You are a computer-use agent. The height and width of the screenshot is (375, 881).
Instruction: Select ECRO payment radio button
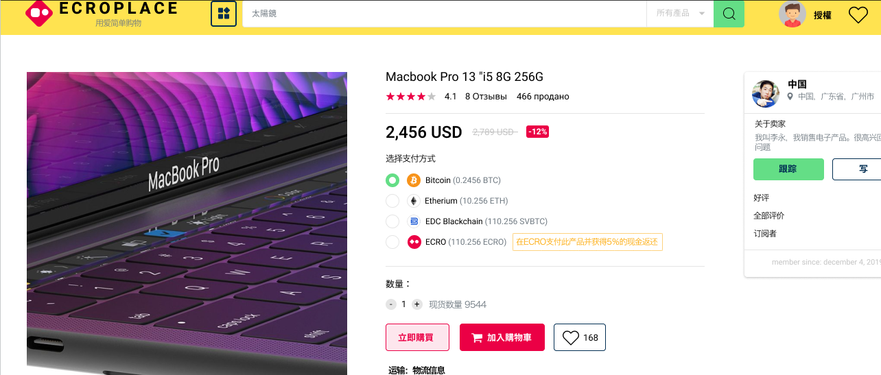pos(392,242)
